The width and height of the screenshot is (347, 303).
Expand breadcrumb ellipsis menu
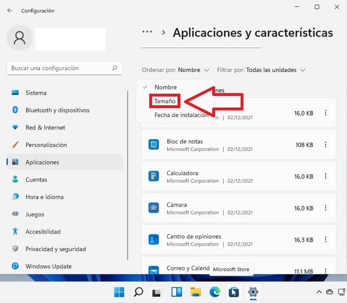tap(147, 32)
